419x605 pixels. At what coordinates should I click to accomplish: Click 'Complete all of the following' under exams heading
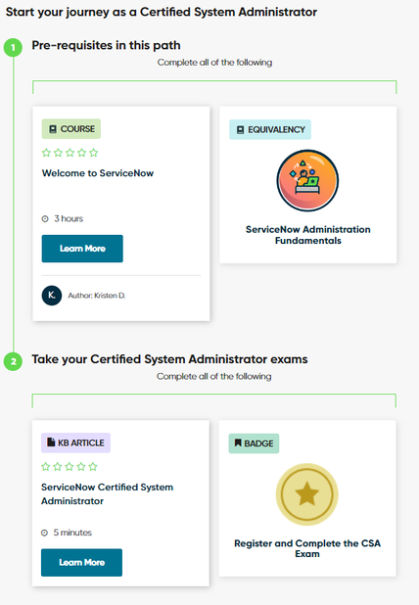[x=213, y=376]
